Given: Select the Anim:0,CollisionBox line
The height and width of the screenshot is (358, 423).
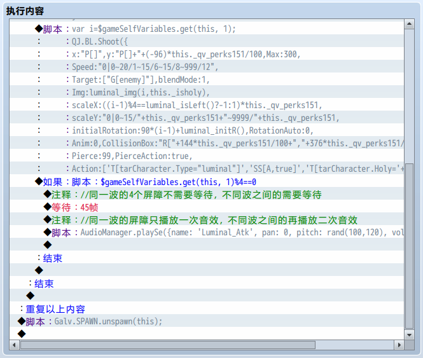Looking at the screenshot, I should (207, 143).
